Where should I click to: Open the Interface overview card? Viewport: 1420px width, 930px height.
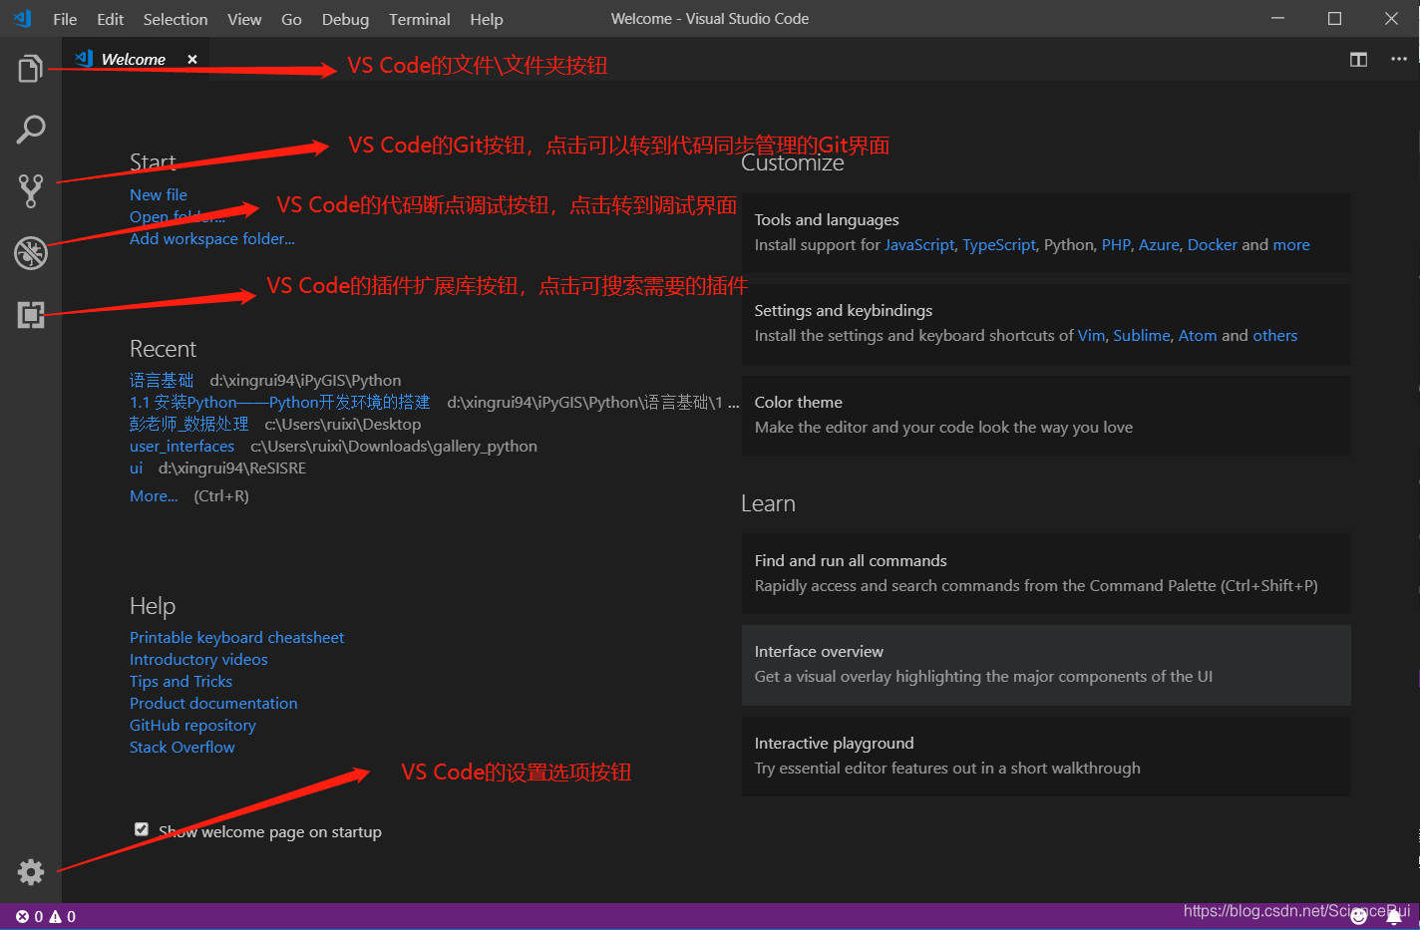click(x=1046, y=665)
